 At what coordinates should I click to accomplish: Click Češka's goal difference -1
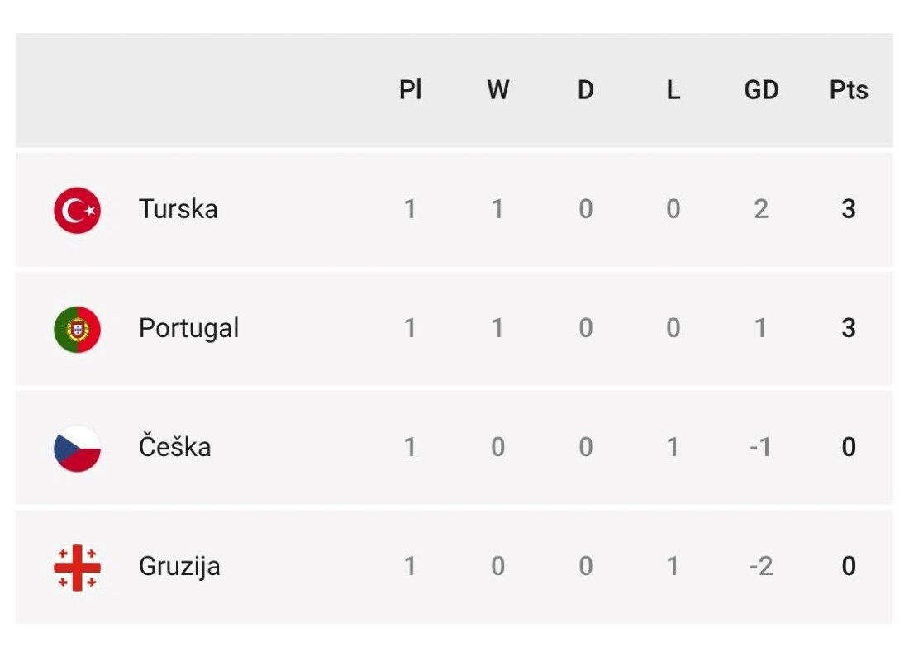click(x=760, y=447)
